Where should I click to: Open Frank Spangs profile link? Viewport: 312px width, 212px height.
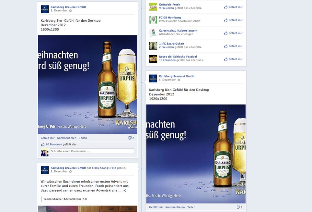tap(101, 168)
